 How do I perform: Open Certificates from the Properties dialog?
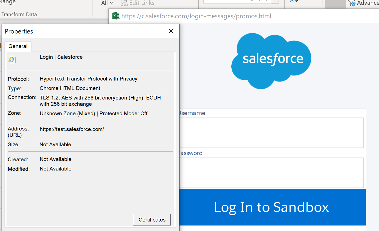pos(152,219)
